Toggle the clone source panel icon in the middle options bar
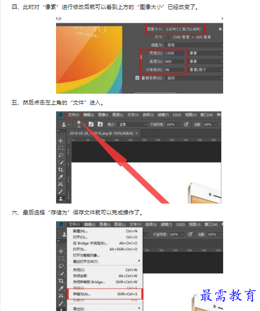260x311 pixels. [100, 124]
